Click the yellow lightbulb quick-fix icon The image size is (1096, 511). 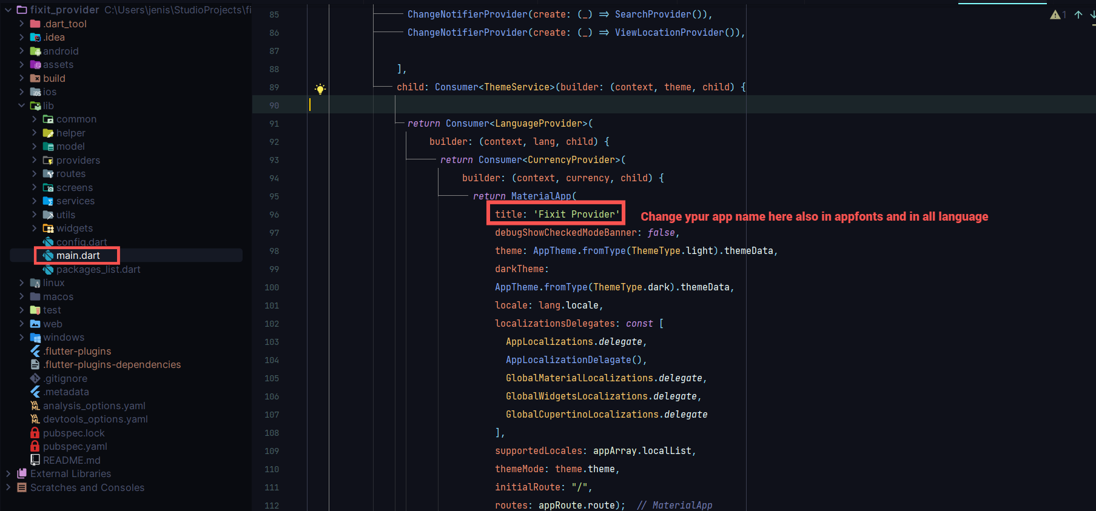320,89
